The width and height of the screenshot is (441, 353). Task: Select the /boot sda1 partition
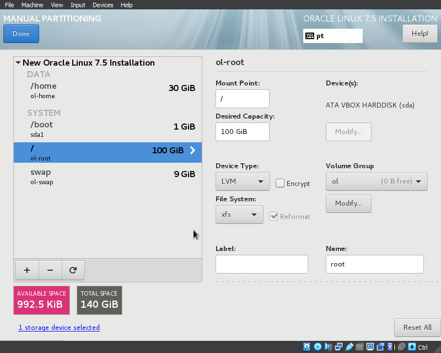click(107, 129)
